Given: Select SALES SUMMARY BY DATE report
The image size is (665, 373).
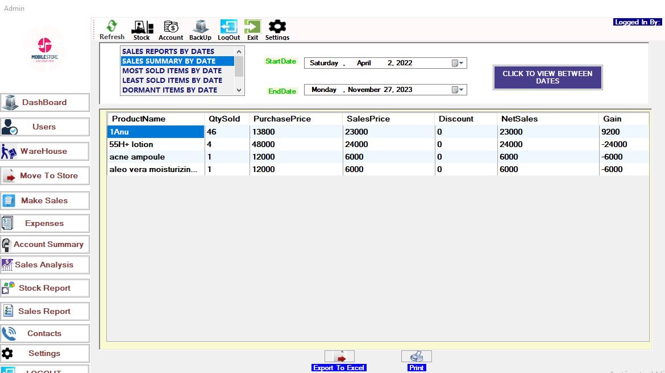Looking at the screenshot, I should (177, 61).
